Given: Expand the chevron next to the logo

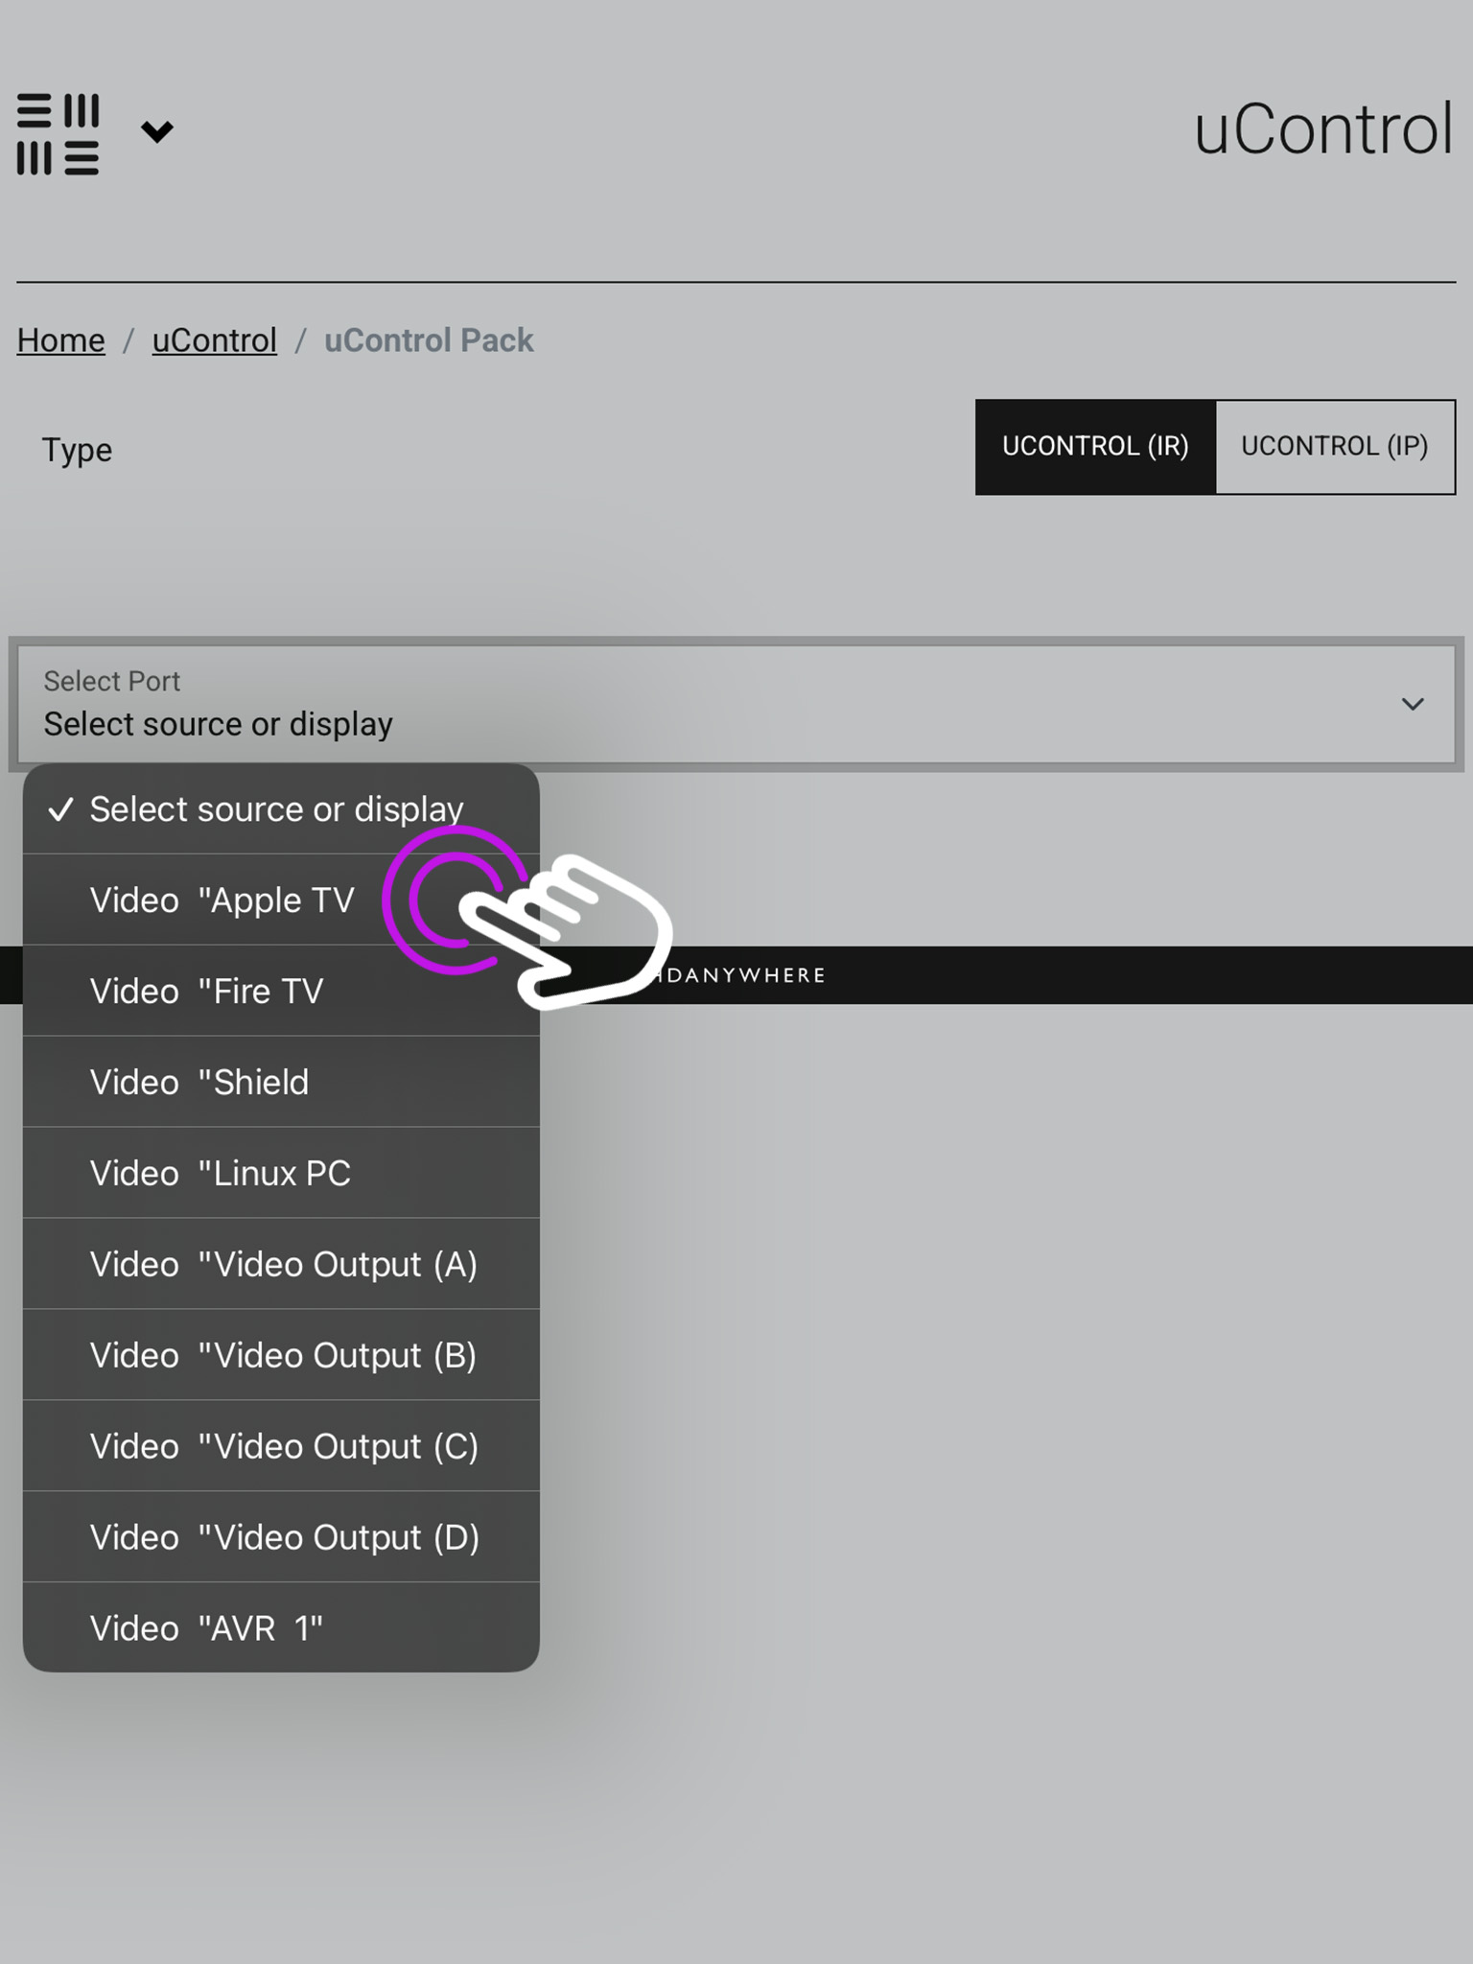Looking at the screenshot, I should [x=157, y=131].
